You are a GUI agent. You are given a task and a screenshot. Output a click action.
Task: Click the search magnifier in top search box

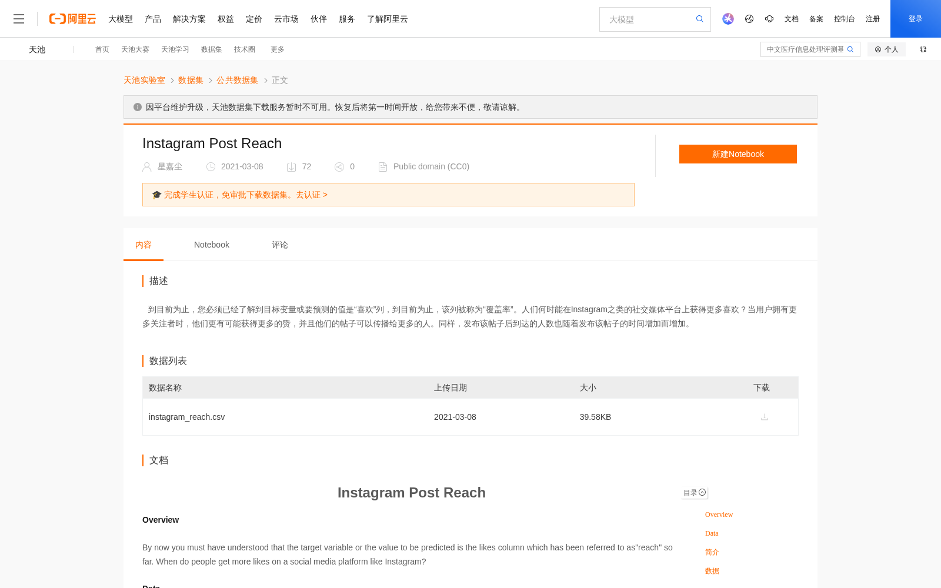coord(700,19)
